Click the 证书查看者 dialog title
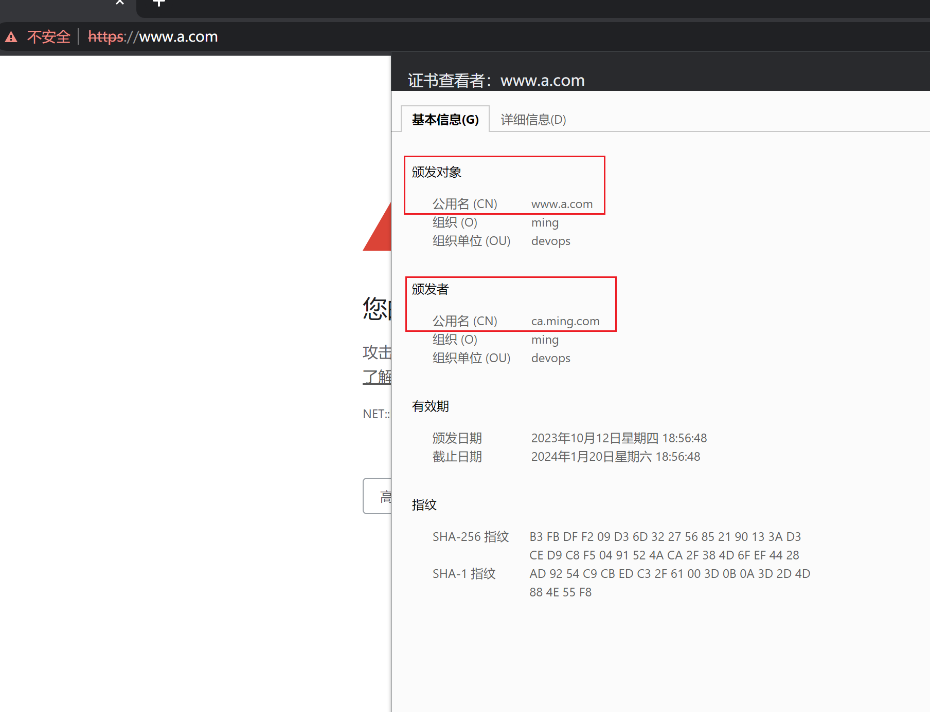 coord(496,81)
